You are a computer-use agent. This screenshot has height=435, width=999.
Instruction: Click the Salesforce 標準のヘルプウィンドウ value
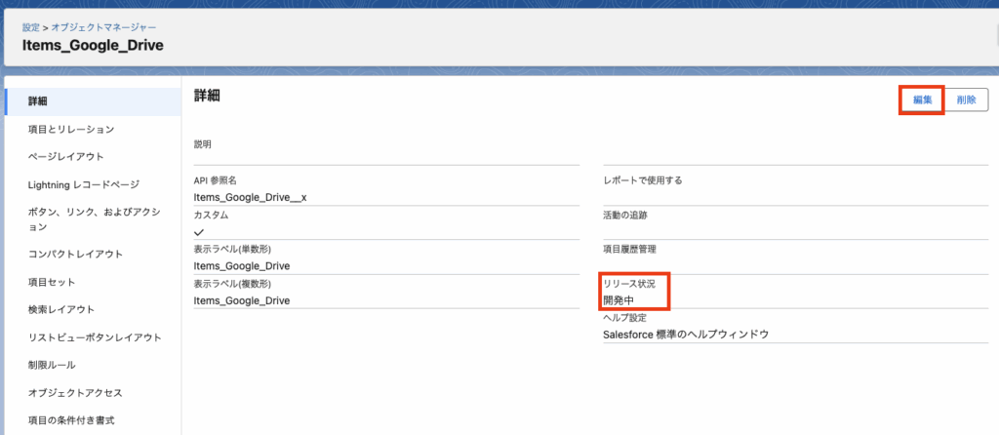pos(687,335)
